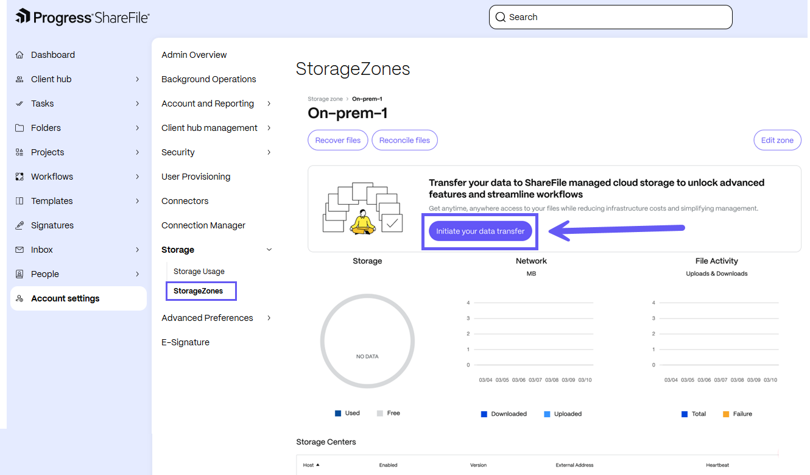810x475 pixels.
Task: Click Storage zone breadcrumb link
Action: [x=325, y=99]
